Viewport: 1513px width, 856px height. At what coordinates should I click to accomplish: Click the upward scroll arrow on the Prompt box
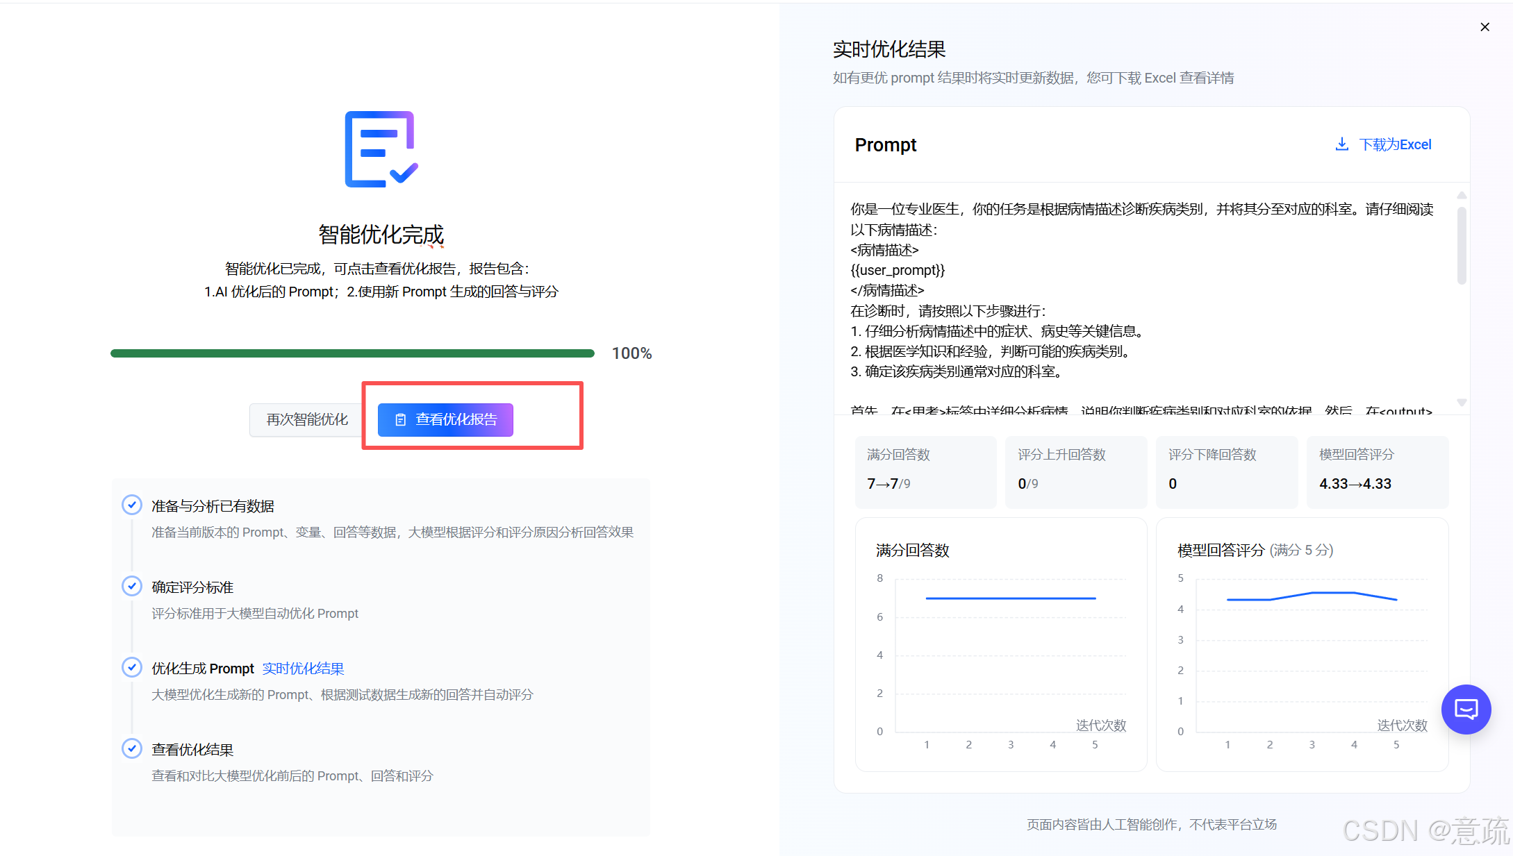point(1462,195)
